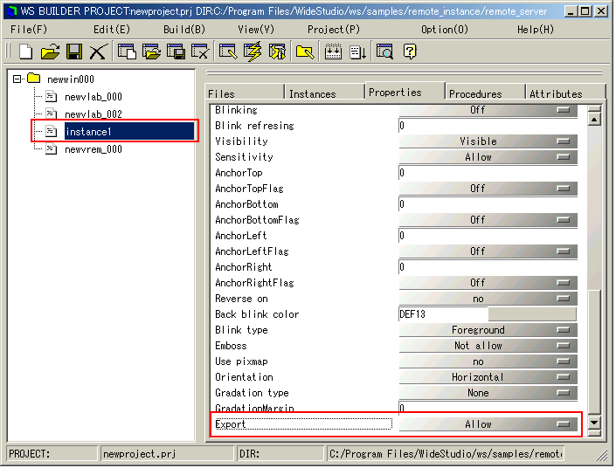Click the AnchorLeft value field
616x468 pixels.
tap(488, 236)
